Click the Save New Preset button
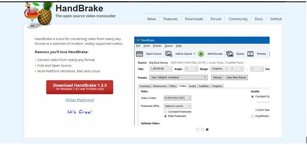This screenshot has height=145, width=307. click(x=236, y=77)
